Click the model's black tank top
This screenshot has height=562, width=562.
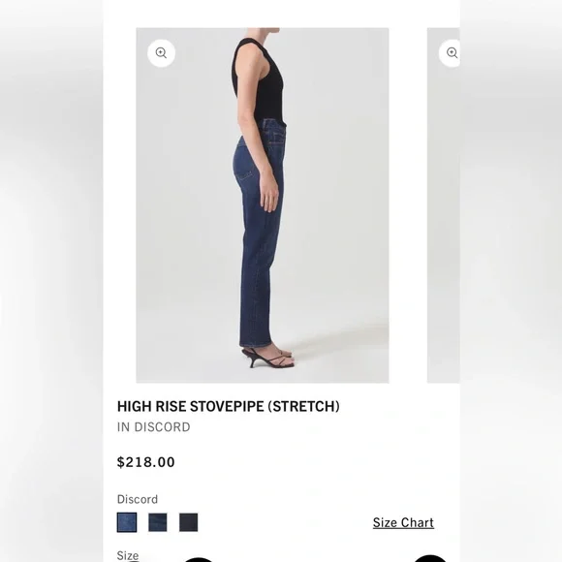coord(259,80)
